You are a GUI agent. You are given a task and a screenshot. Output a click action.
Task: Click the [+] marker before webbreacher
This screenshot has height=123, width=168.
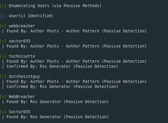[3, 26]
